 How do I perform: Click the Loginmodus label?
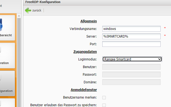click(x=88, y=59)
